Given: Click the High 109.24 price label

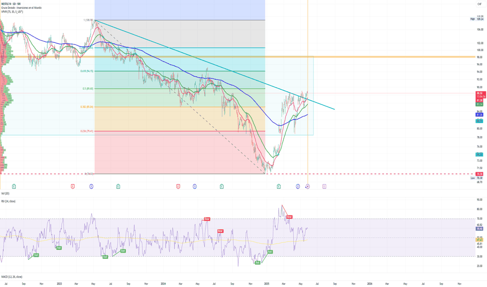Looking at the screenshot, I should (x=477, y=19).
